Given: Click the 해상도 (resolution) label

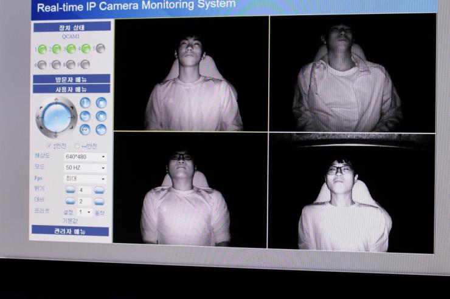Looking at the screenshot, I should [x=42, y=156].
